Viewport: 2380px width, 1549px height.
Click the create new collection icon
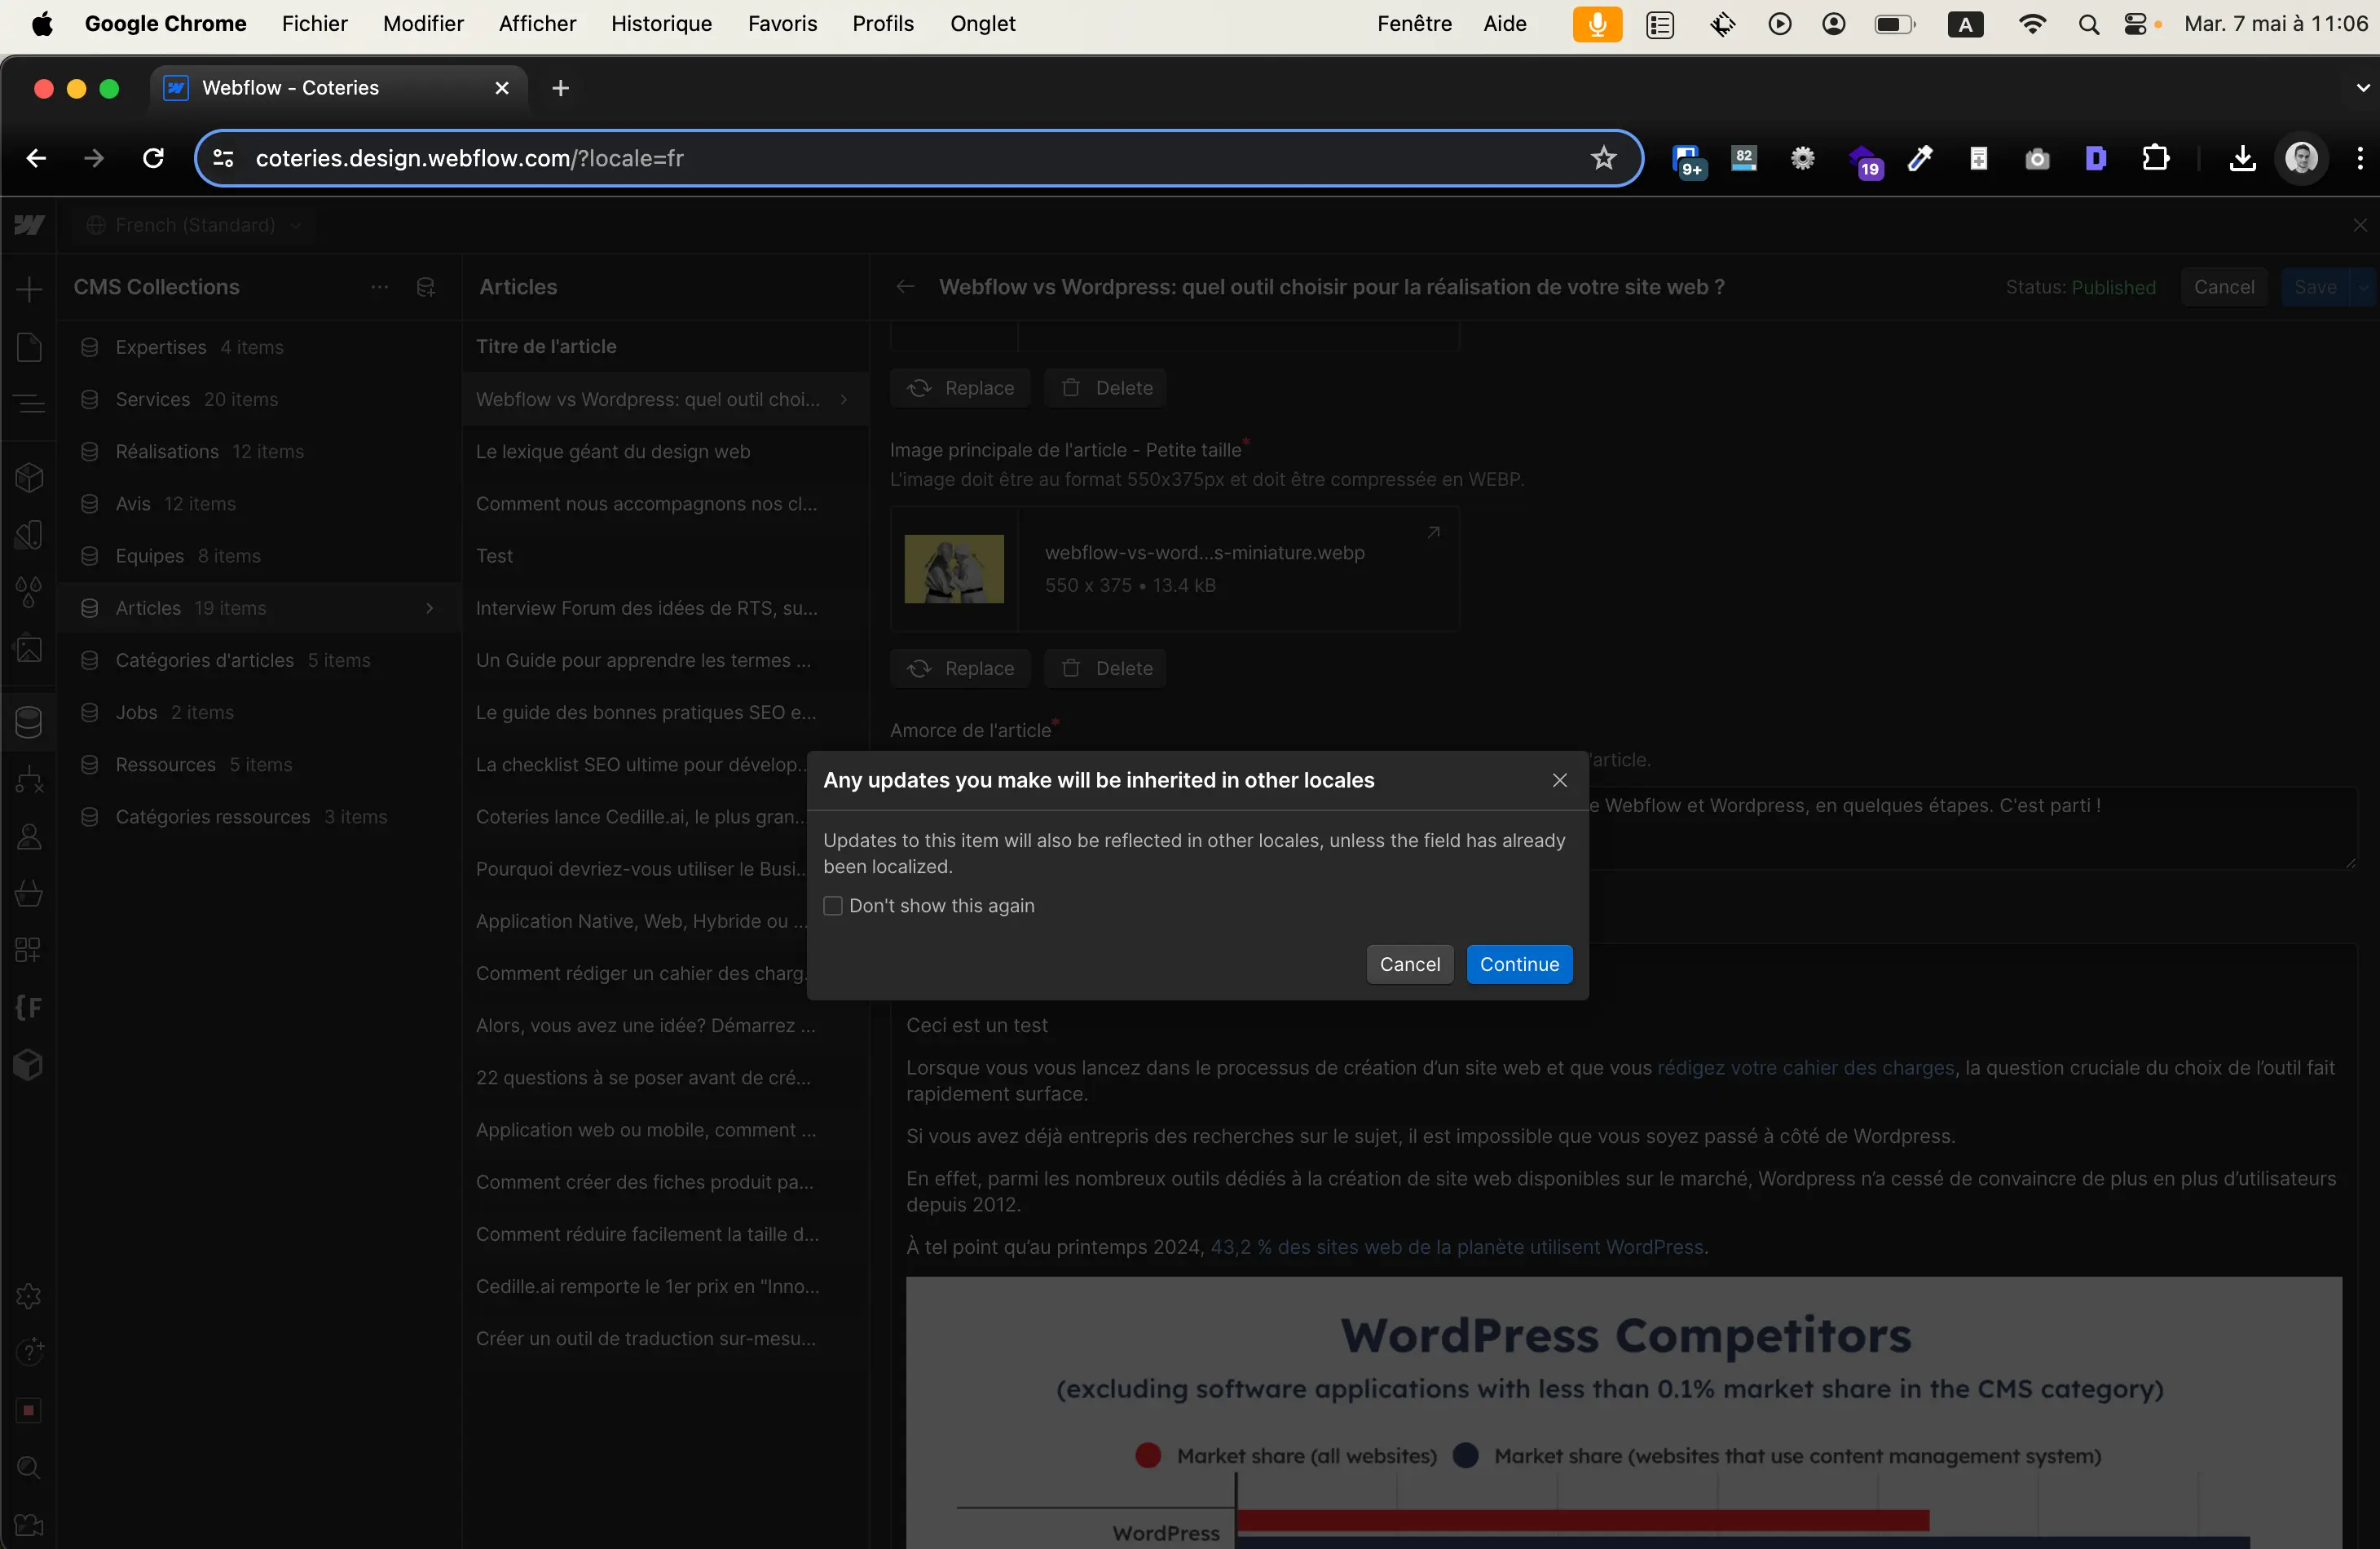coord(426,287)
